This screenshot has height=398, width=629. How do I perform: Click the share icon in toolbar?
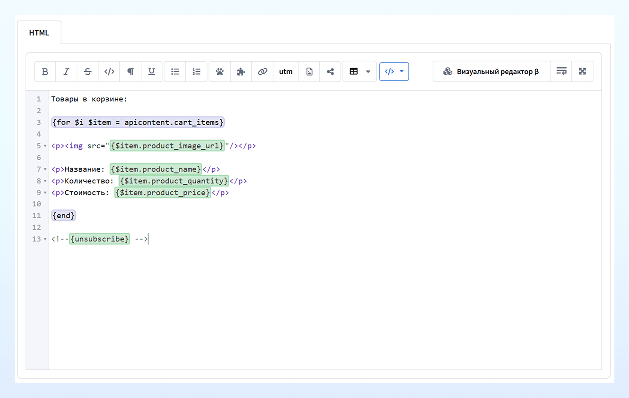330,72
